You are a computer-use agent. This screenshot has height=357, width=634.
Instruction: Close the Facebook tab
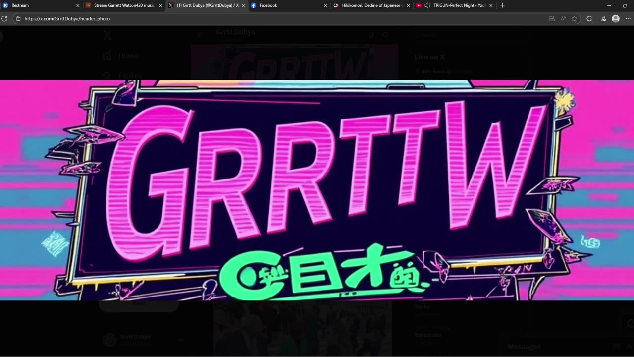click(x=326, y=5)
